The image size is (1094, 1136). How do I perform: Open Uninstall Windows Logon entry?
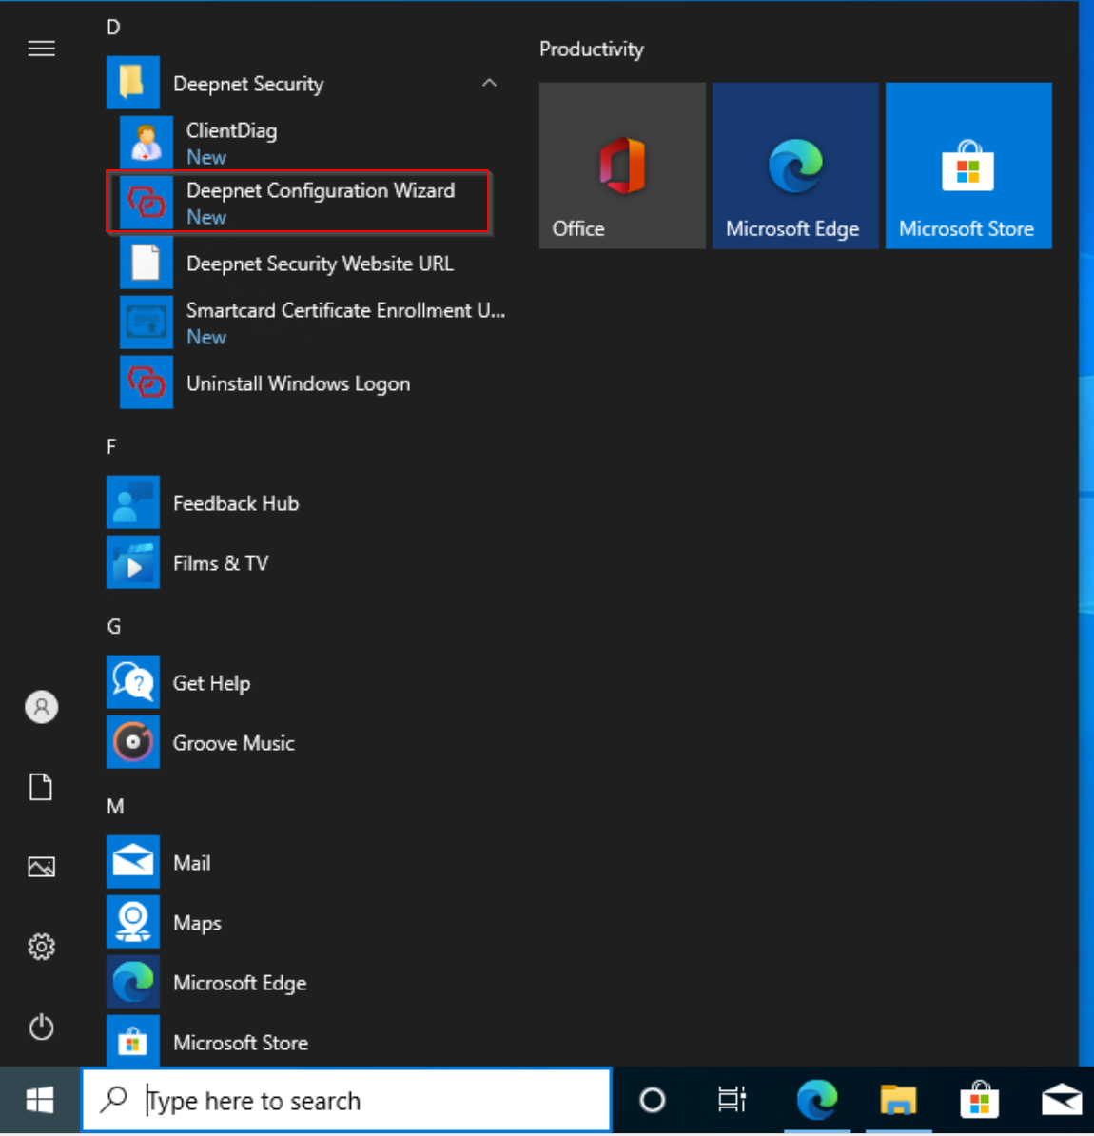298,383
